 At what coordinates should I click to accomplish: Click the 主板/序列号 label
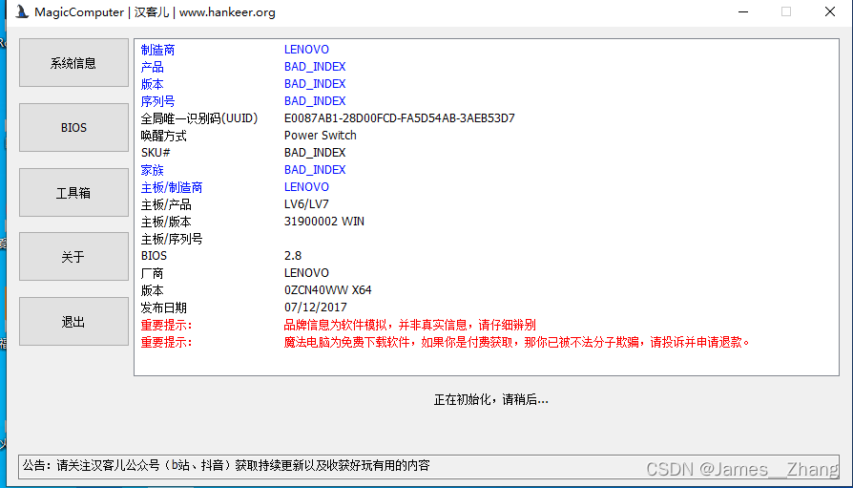point(172,239)
